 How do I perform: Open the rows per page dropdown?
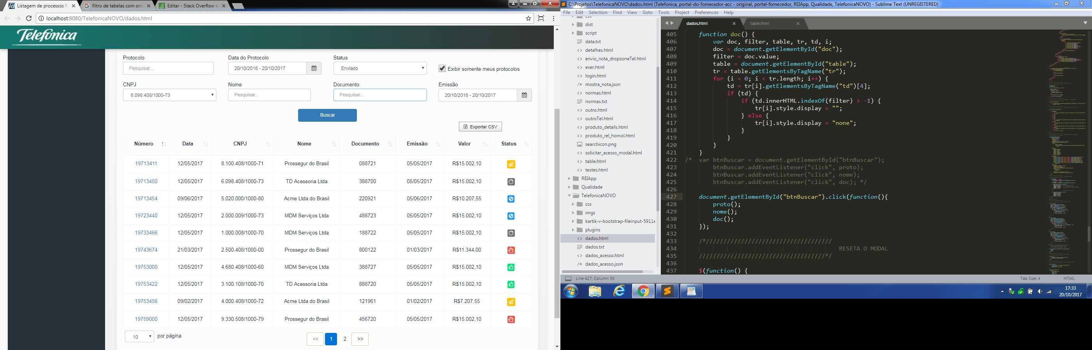[x=139, y=337]
